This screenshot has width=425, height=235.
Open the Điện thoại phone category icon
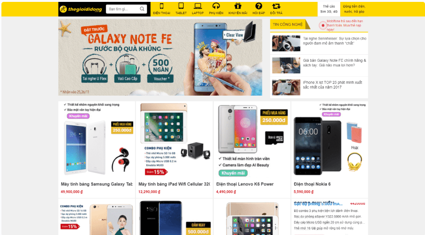point(161,6)
